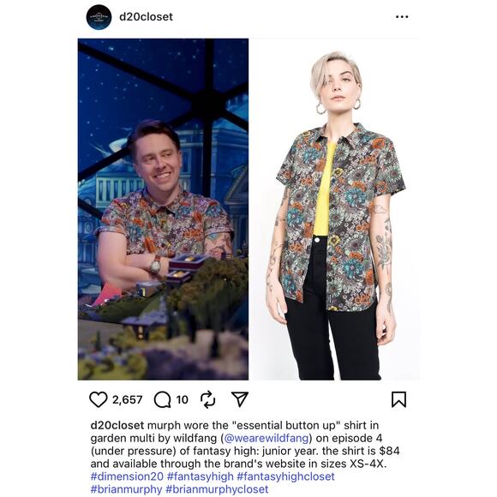Screen dimensions: 497x497
Task: Open the #brianmurphycloset hashtag
Action: (217, 489)
